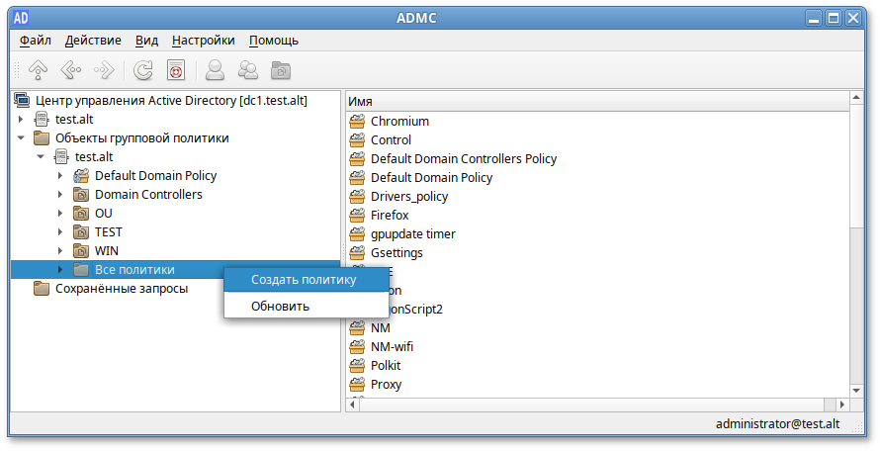Select the Сохранённые запросы tree item
This screenshot has height=451, width=880.
(x=121, y=289)
